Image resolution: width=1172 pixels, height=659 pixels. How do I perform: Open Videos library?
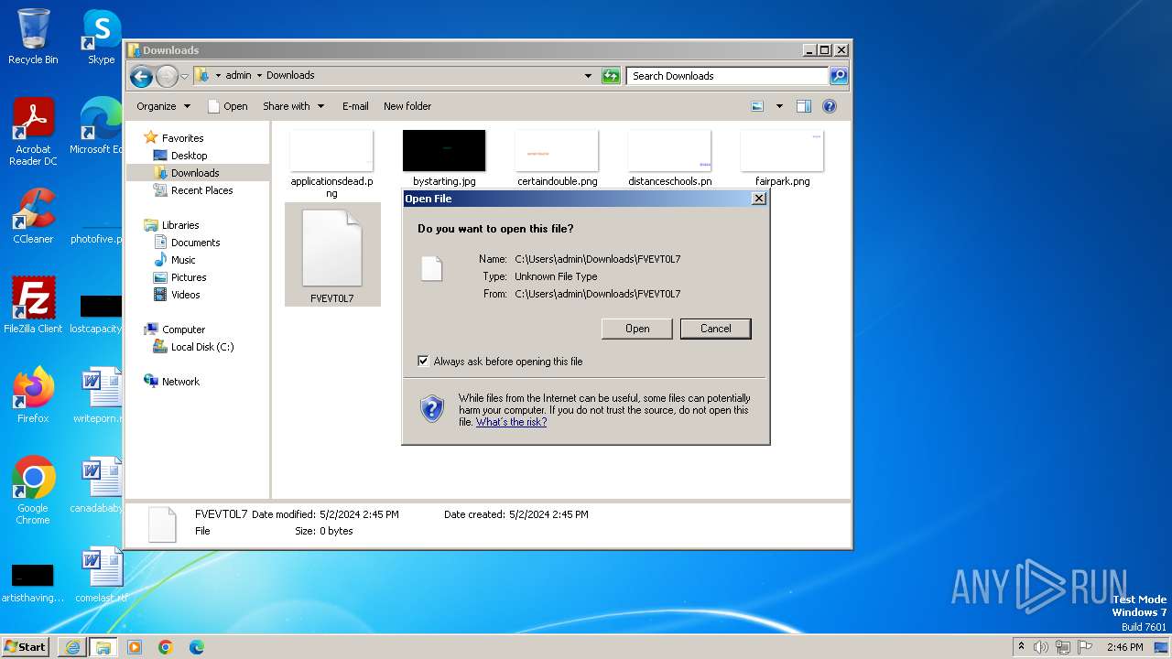[185, 295]
